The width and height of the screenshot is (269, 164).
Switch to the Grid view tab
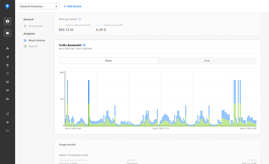click(x=207, y=61)
